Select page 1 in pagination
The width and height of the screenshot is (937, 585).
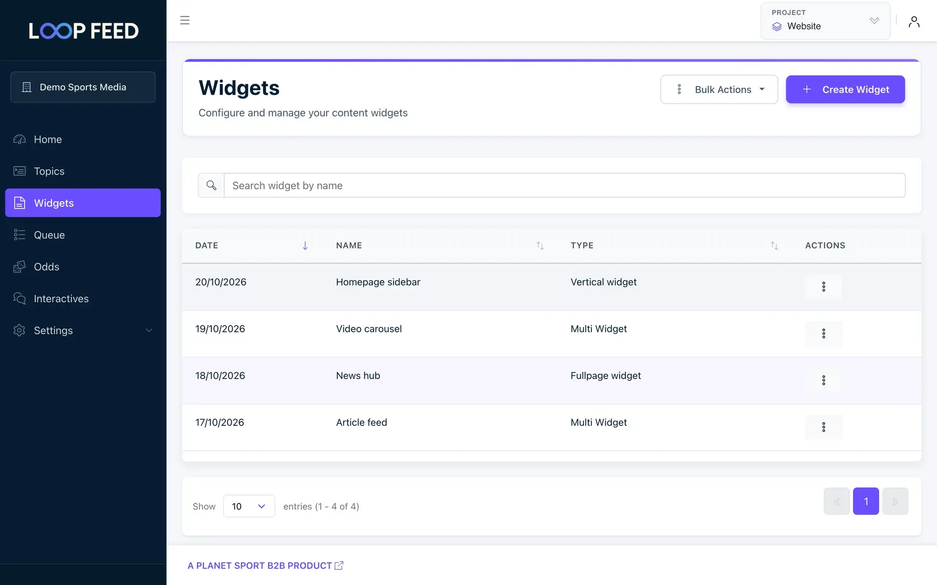tap(866, 501)
